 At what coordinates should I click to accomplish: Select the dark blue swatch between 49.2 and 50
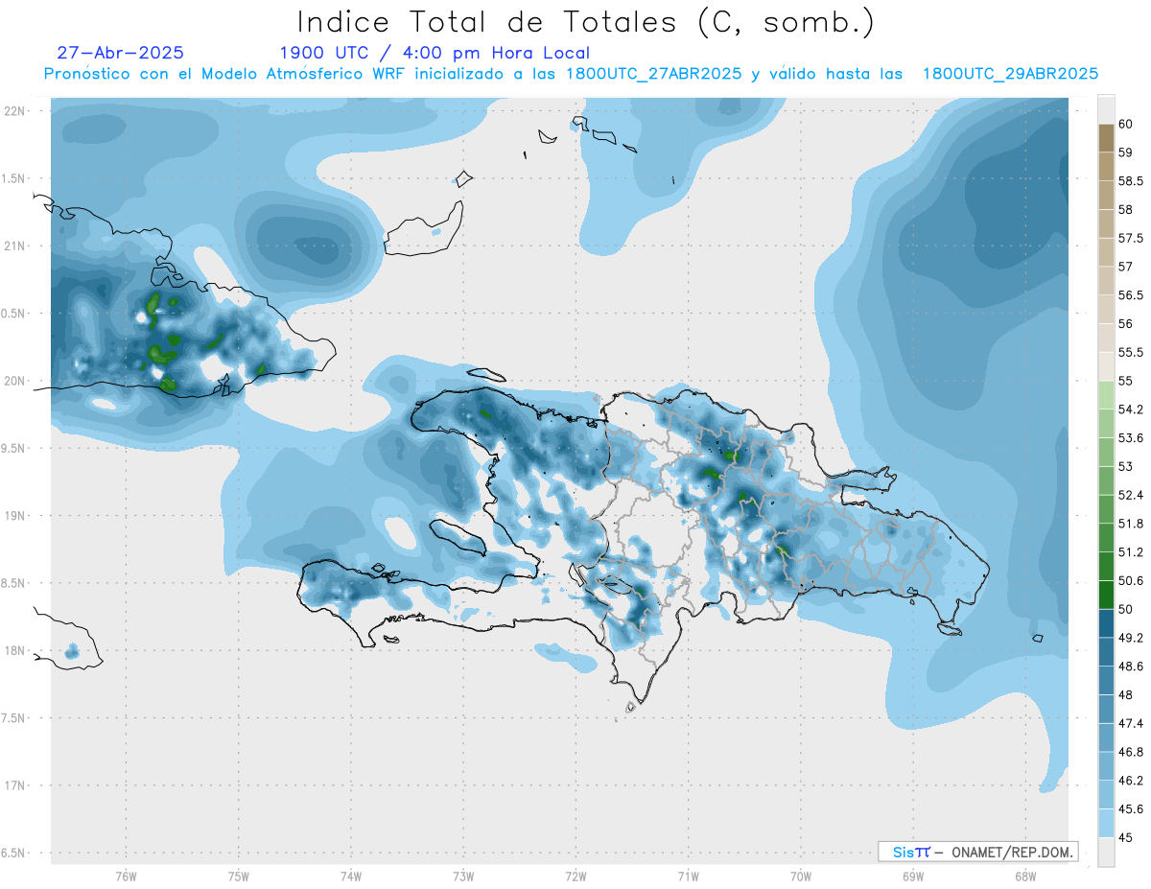pyautogui.click(x=1106, y=623)
